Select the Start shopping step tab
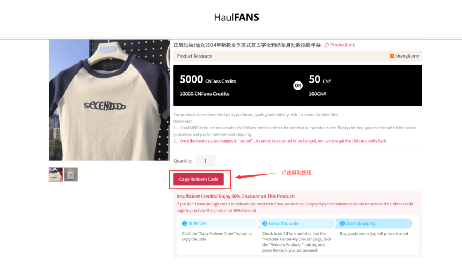462x268 pixels. [x=373, y=223]
